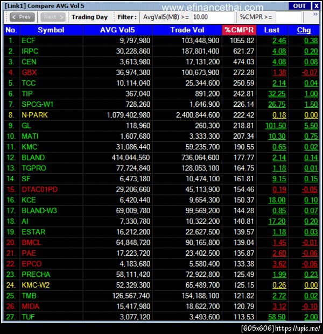The width and height of the screenshot is (323, 334).
Task: Click KCE last price 18.00
Action: pyautogui.click(x=277, y=200)
